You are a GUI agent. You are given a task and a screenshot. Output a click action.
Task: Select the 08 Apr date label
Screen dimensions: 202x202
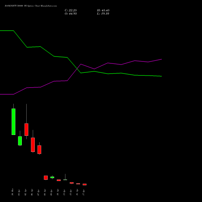[45, 192]
